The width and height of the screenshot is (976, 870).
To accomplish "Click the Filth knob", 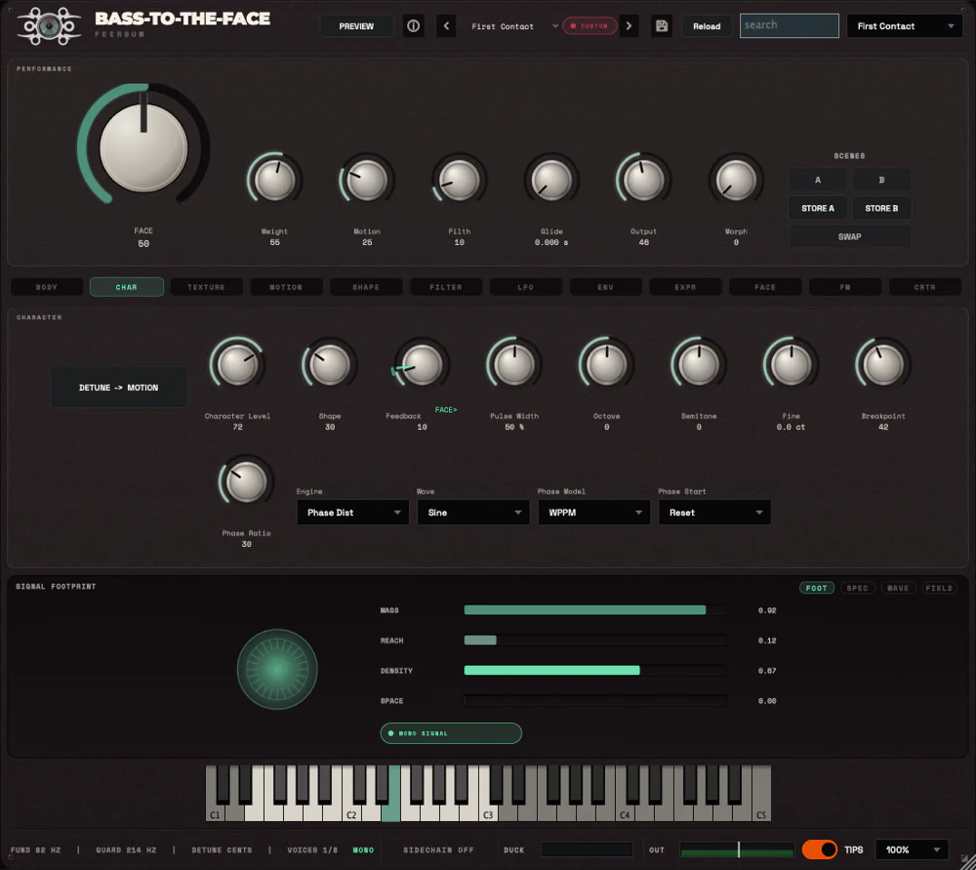I will pyautogui.click(x=459, y=180).
